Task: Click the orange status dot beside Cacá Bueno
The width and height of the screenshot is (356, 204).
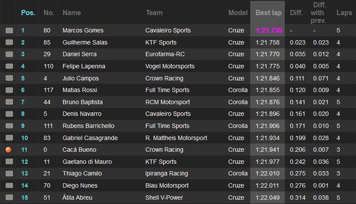Action: point(8,150)
